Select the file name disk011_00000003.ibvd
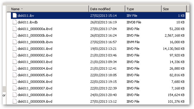Viewport: 194px width, 109px height. pos(35,62)
